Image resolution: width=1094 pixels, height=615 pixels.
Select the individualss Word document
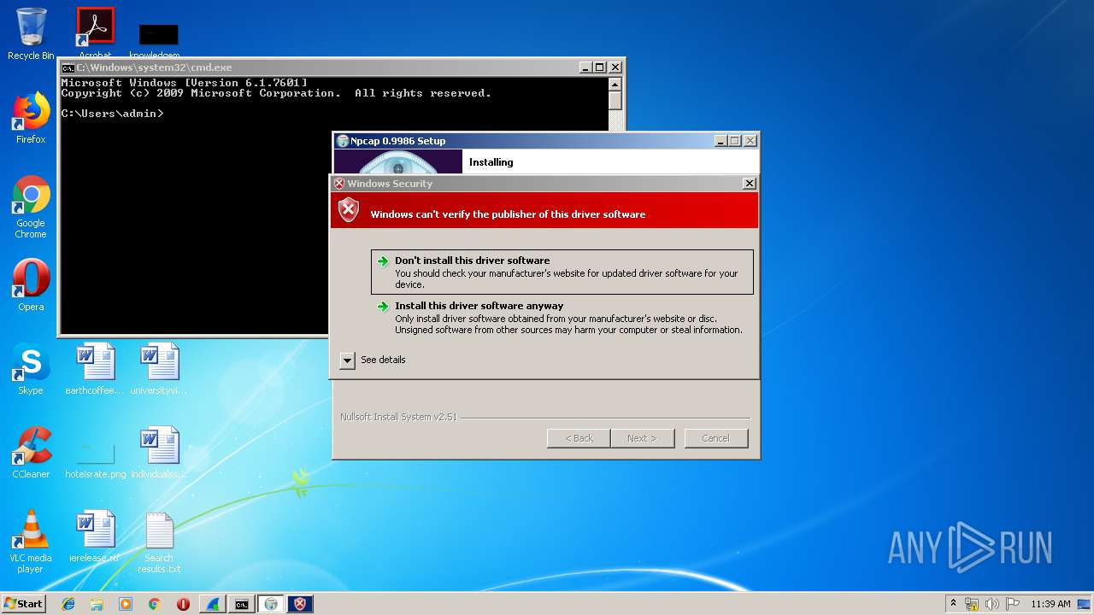159,453
